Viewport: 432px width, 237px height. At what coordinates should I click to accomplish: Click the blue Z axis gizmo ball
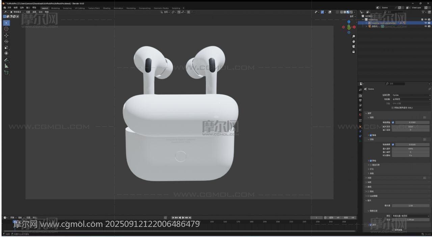[x=349, y=22]
